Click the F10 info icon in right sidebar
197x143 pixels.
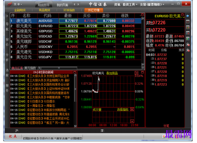click(x=188, y=33)
